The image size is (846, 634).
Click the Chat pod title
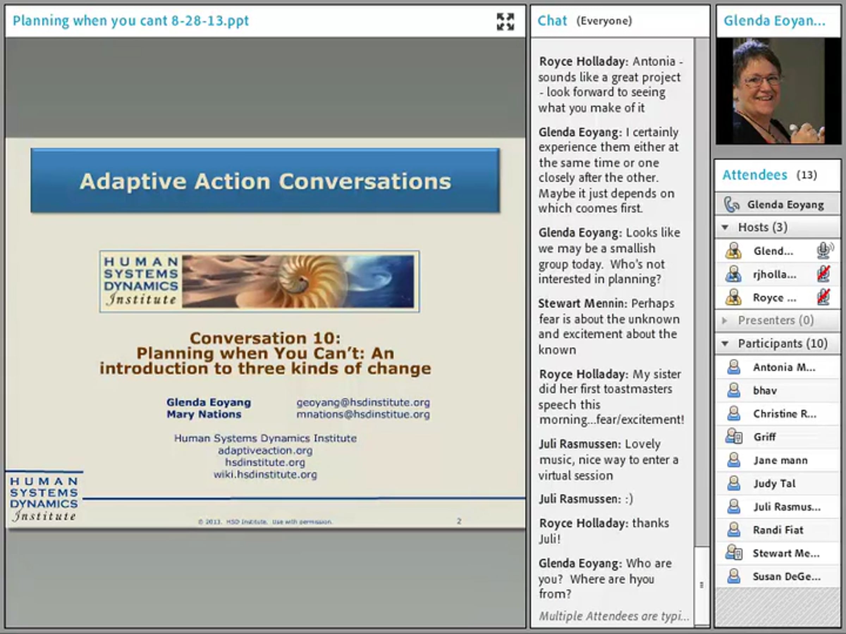[552, 21]
